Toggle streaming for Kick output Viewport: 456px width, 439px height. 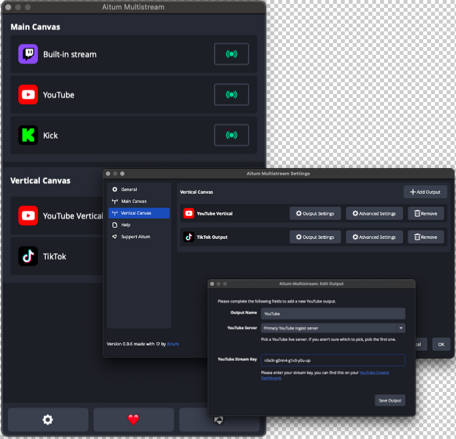point(231,135)
